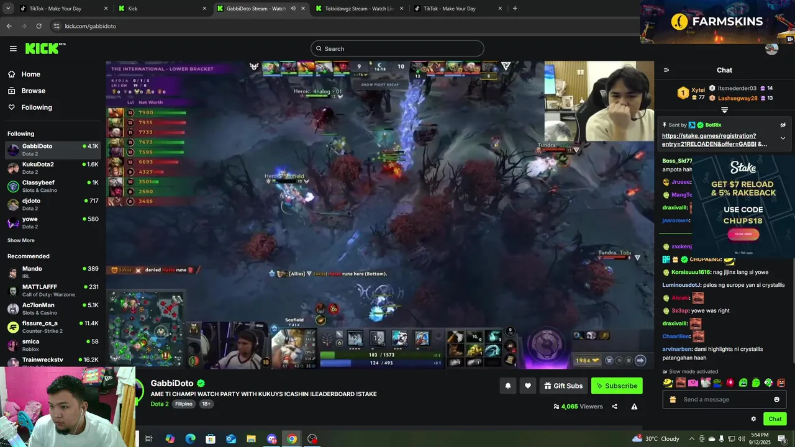Image resolution: width=795 pixels, height=447 pixels.
Task: Hide the pinned BotRix message
Action: coord(783,125)
